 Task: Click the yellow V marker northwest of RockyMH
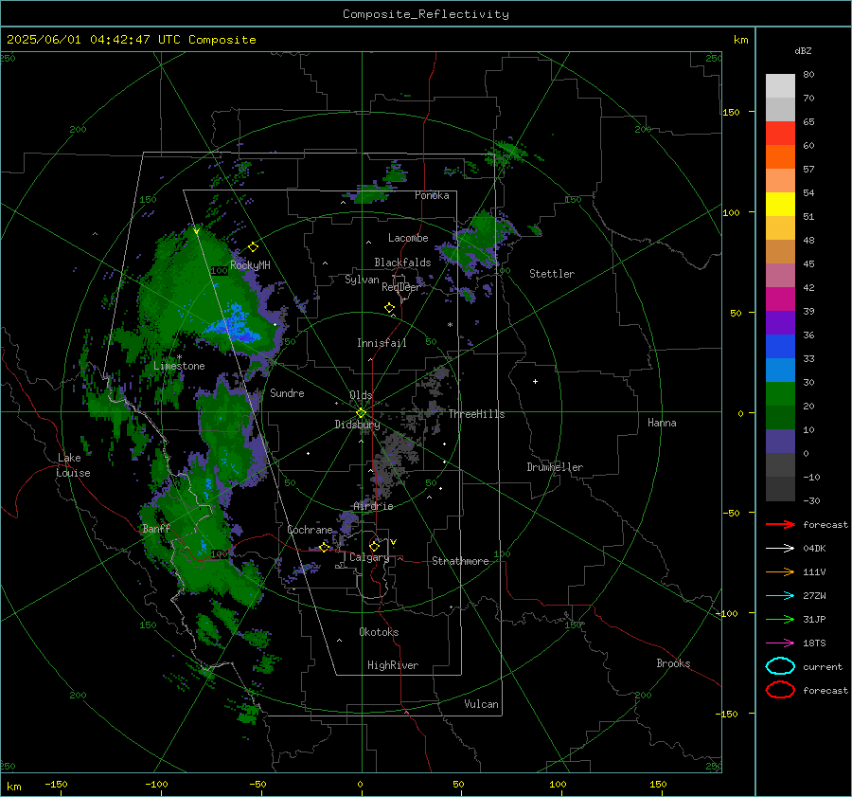[x=196, y=231]
